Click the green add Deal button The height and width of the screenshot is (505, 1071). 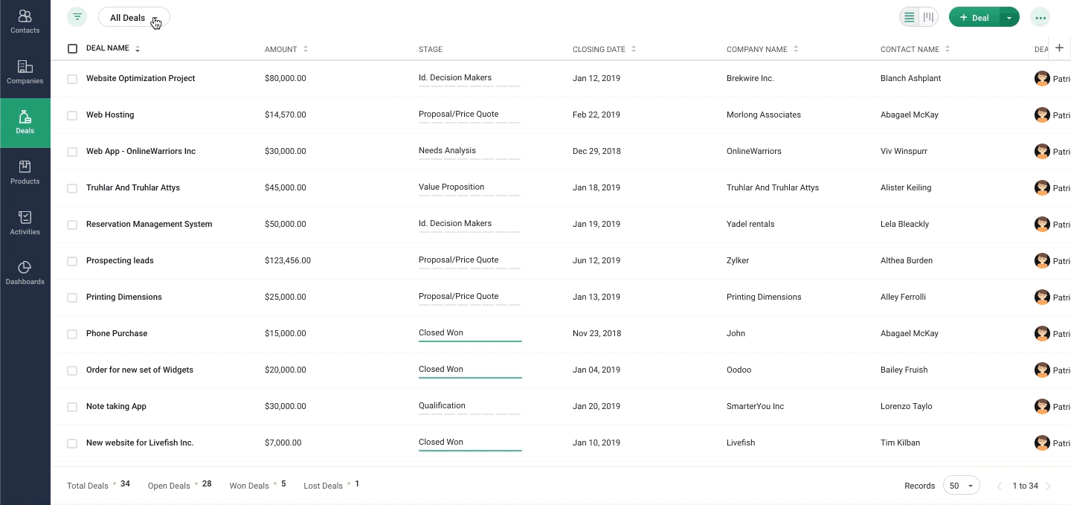974,17
